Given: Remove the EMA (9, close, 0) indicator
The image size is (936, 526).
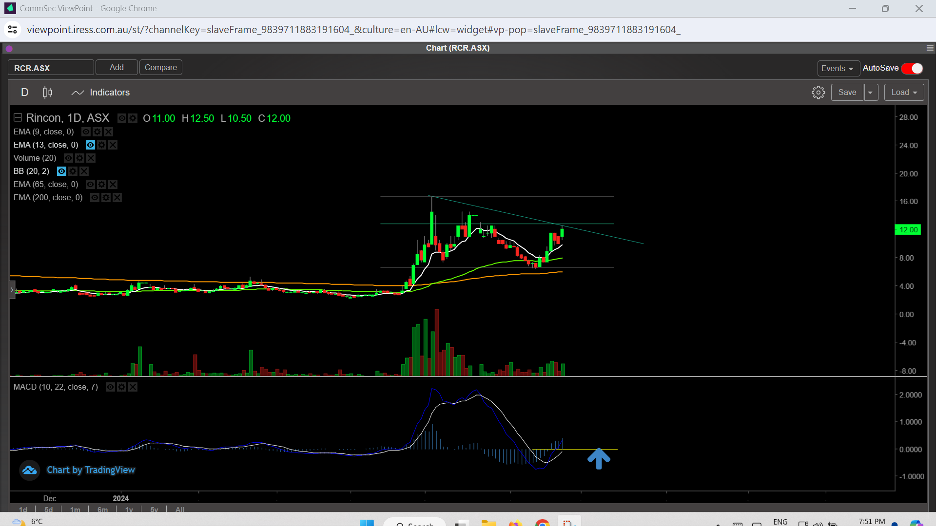Looking at the screenshot, I should click(x=108, y=132).
